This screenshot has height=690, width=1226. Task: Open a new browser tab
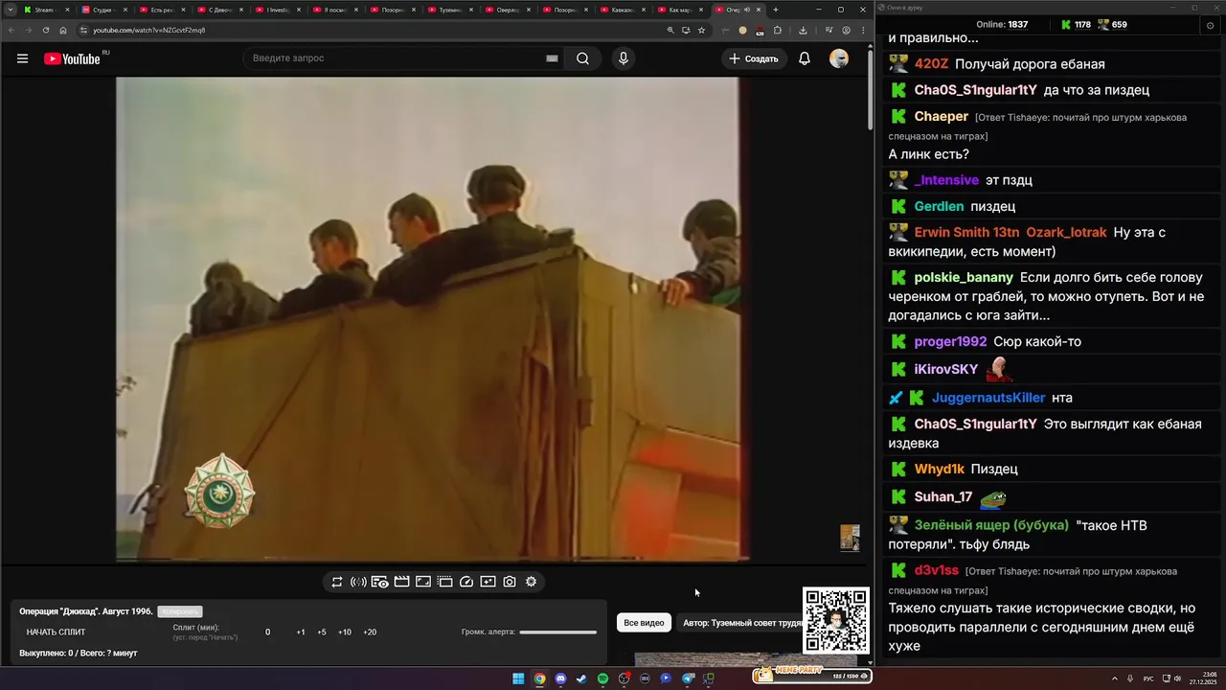point(775,10)
